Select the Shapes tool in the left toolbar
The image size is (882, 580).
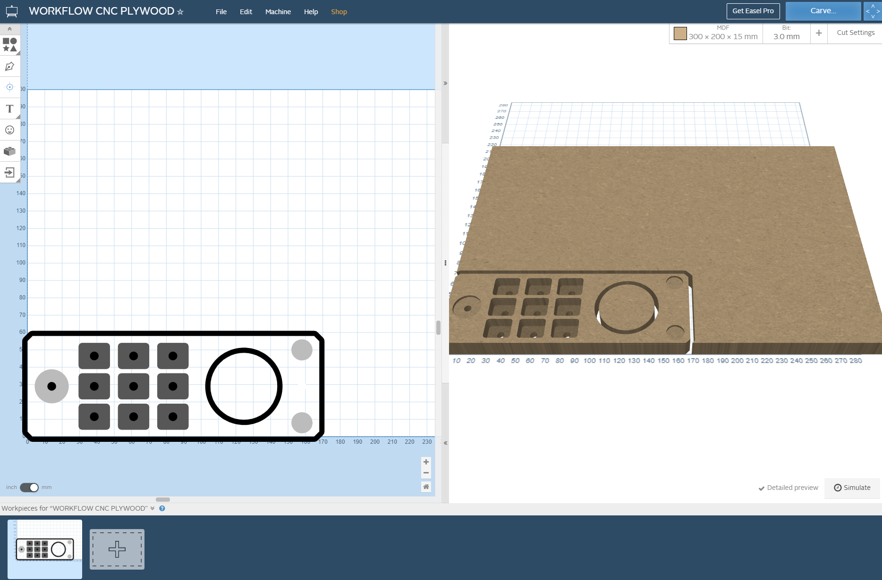(9, 45)
